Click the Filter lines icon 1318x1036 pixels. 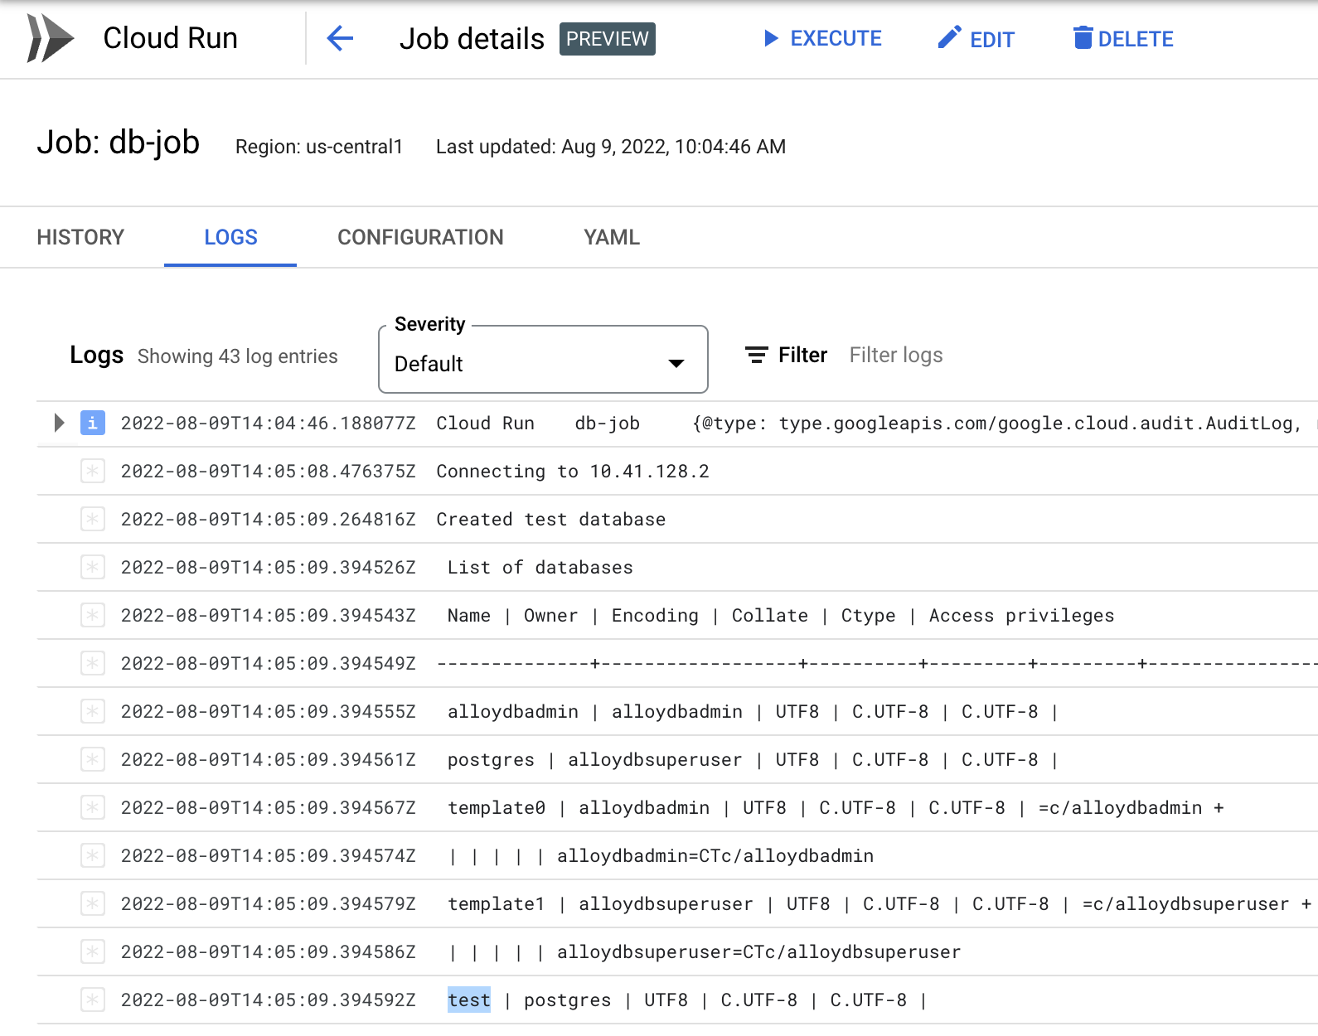coord(756,356)
